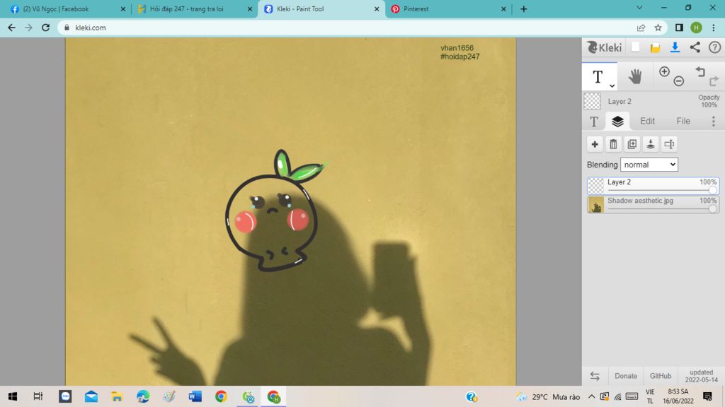Screen dimensions: 725x407
Task: Open the Kleki help question mark
Action: coord(715,47)
